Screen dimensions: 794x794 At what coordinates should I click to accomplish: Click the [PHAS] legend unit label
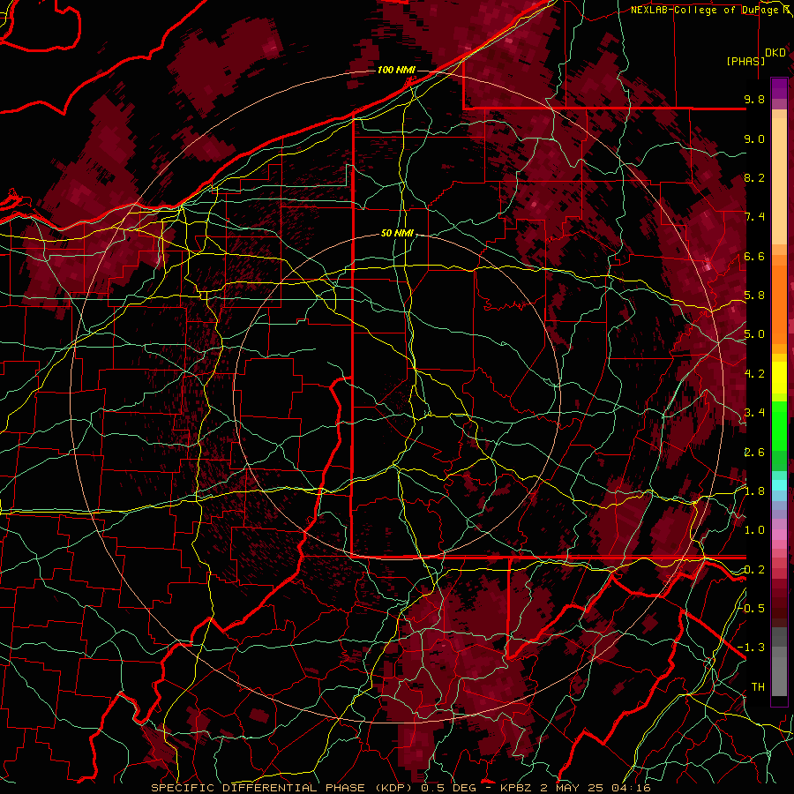click(x=745, y=61)
